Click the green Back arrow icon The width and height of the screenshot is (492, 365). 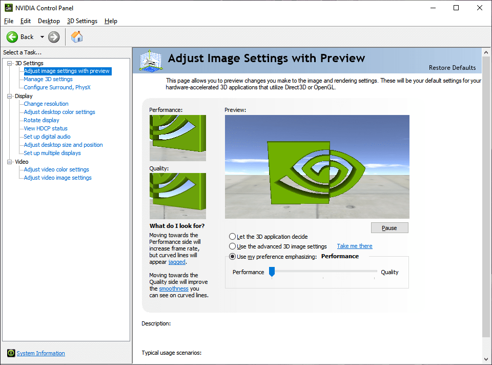point(12,37)
